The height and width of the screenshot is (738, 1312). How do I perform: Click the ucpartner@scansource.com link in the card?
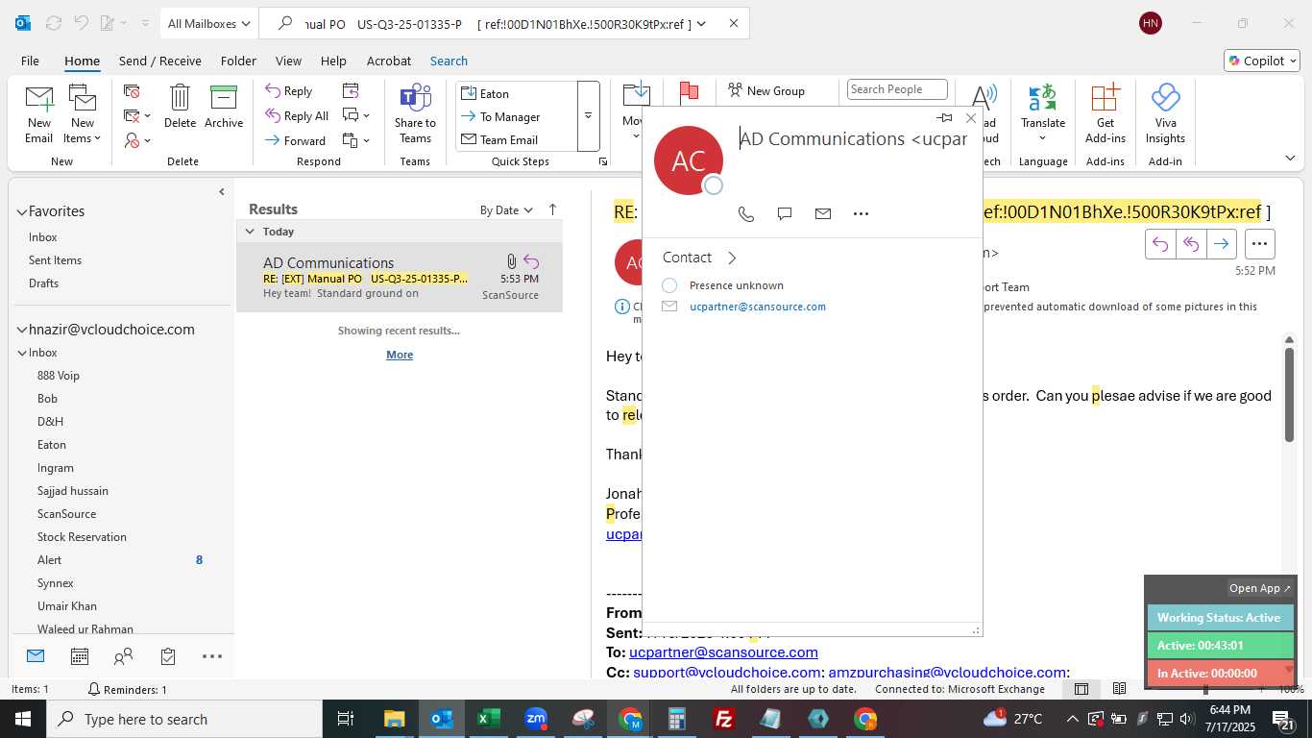pos(758,307)
